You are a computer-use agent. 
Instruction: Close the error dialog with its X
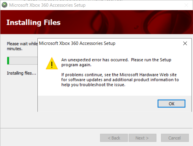(x=185, y=43)
